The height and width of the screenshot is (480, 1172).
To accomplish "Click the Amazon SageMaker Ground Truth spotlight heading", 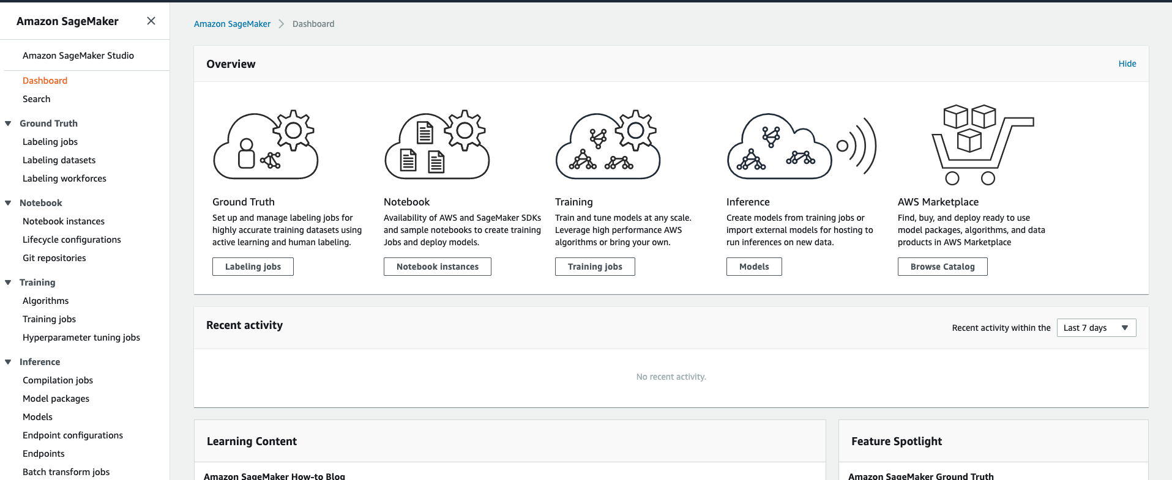I will 921,476.
